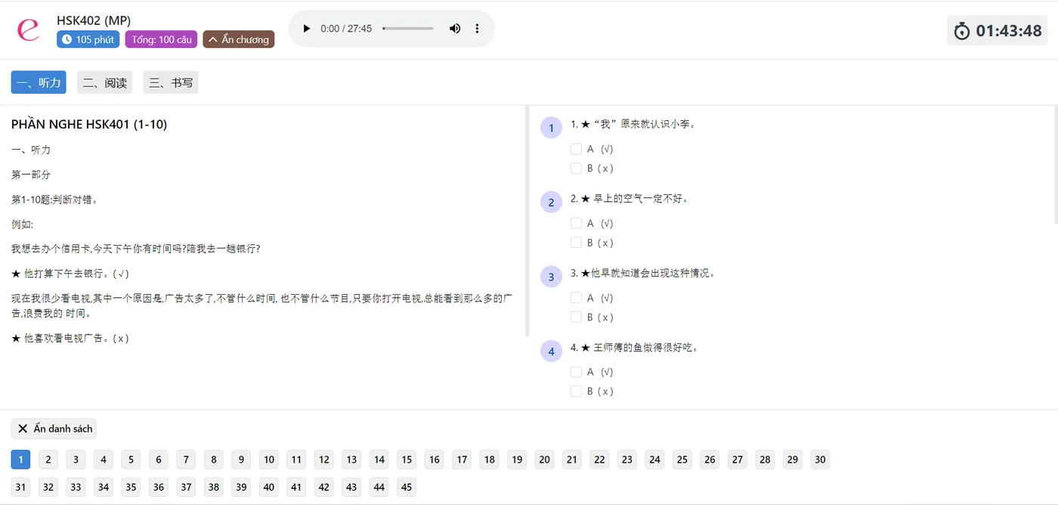The width and height of the screenshot is (1058, 505).
Task: Switch to the 三、书写 tab
Action: pyautogui.click(x=171, y=82)
